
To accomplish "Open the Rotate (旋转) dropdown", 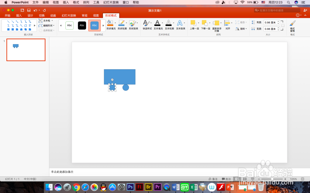I will 241,29.
